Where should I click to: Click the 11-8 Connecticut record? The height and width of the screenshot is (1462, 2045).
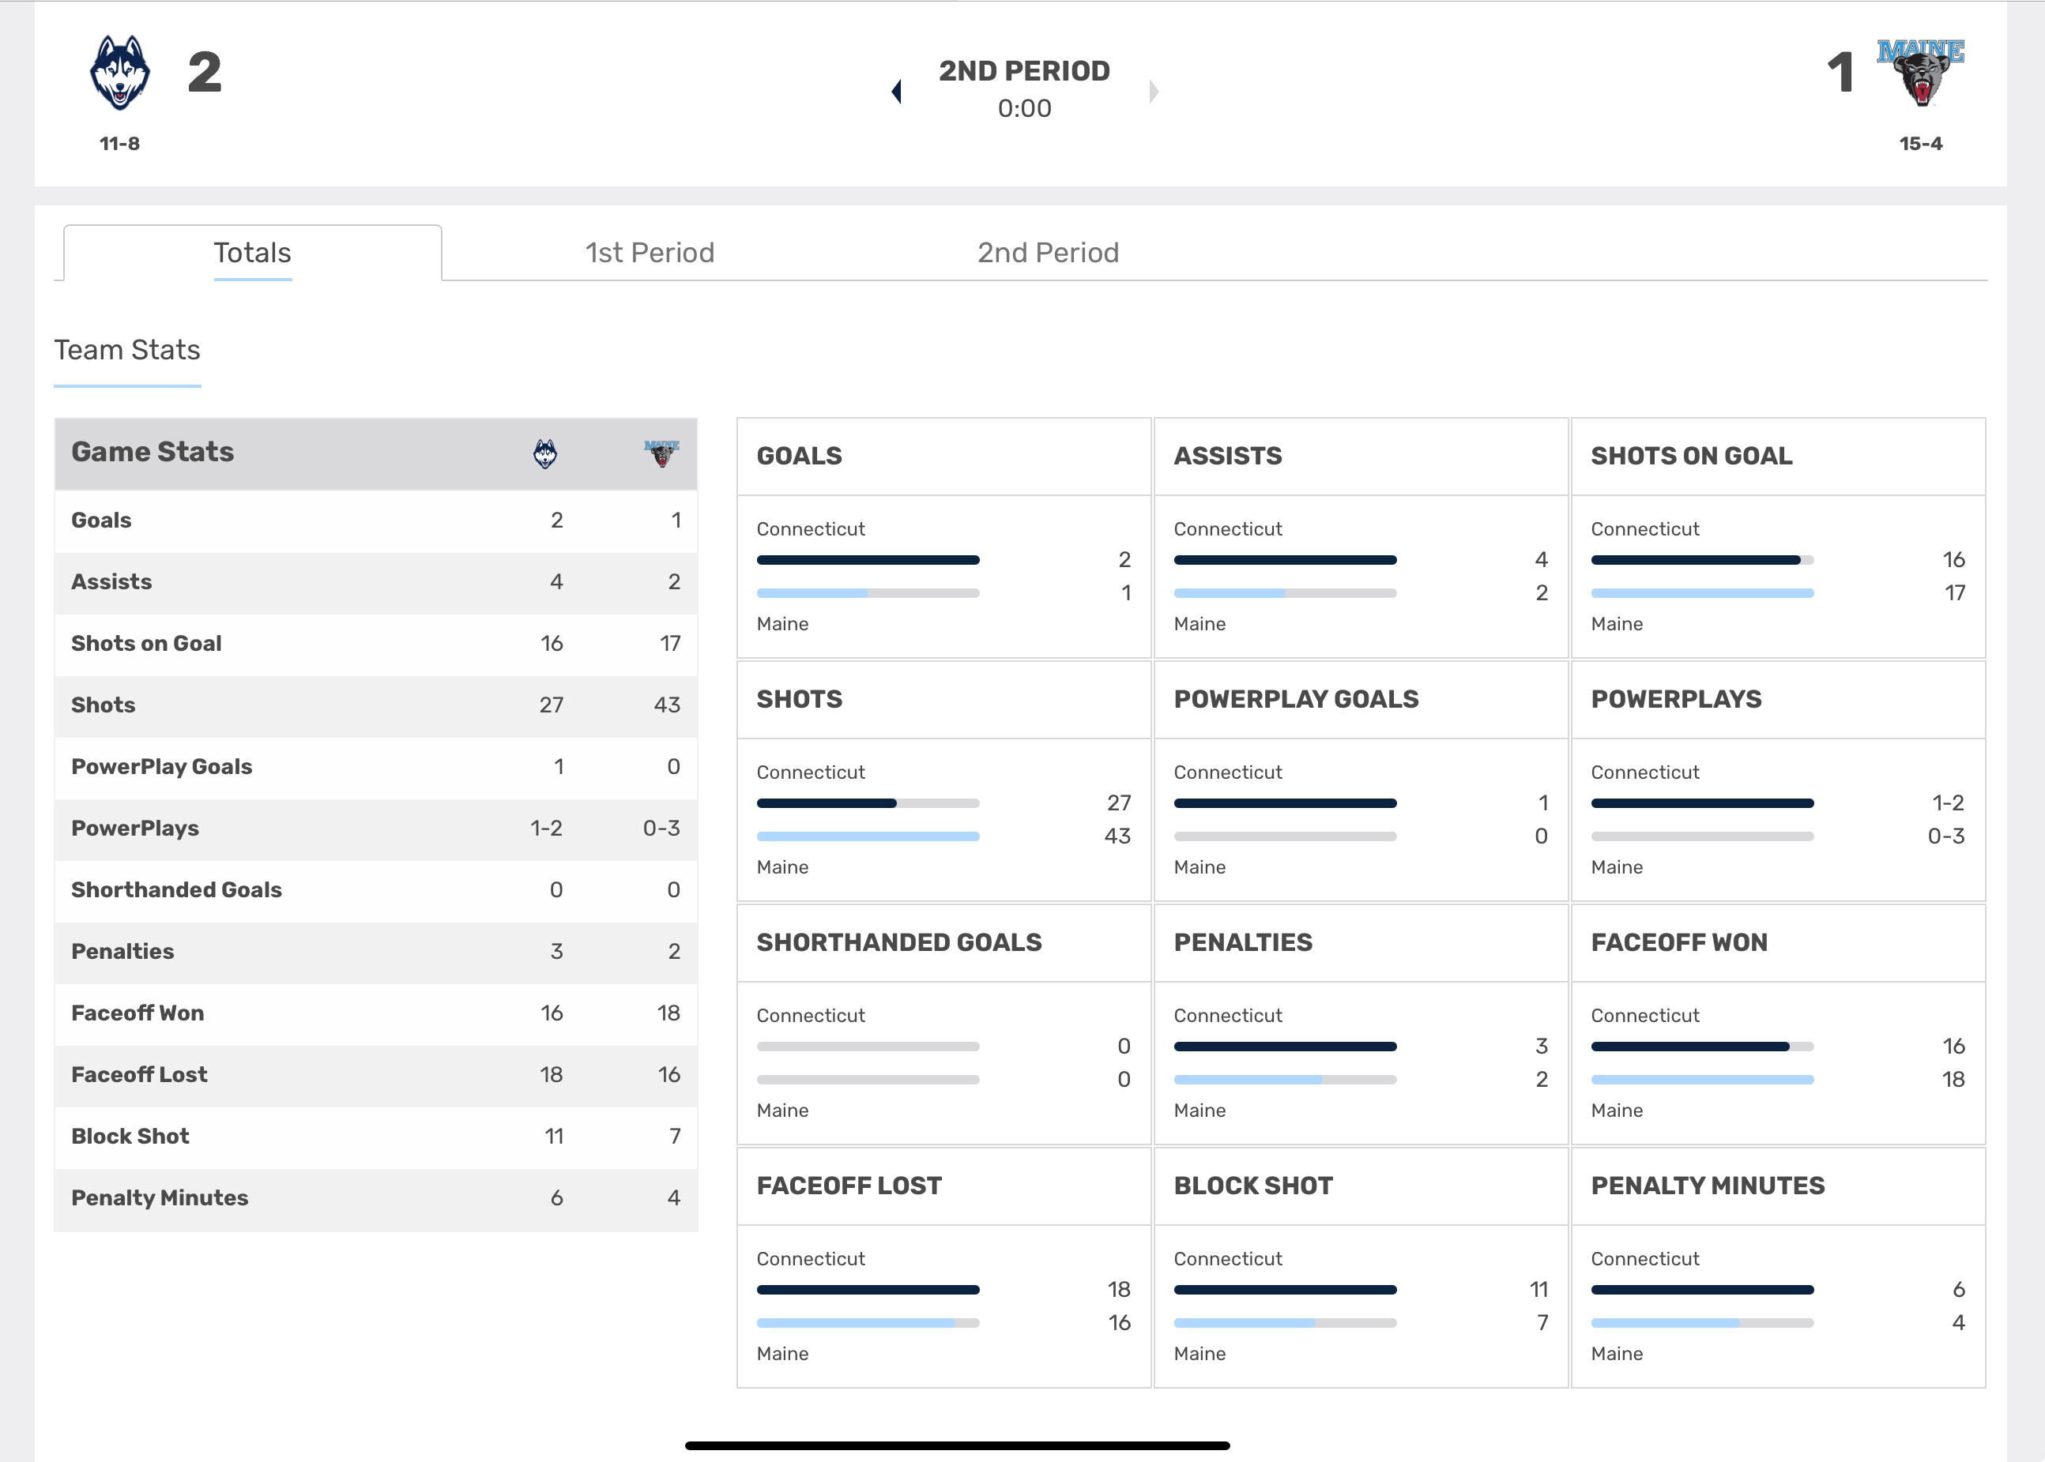tap(119, 144)
